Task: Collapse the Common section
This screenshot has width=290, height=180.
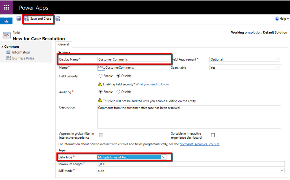Action: (3, 46)
